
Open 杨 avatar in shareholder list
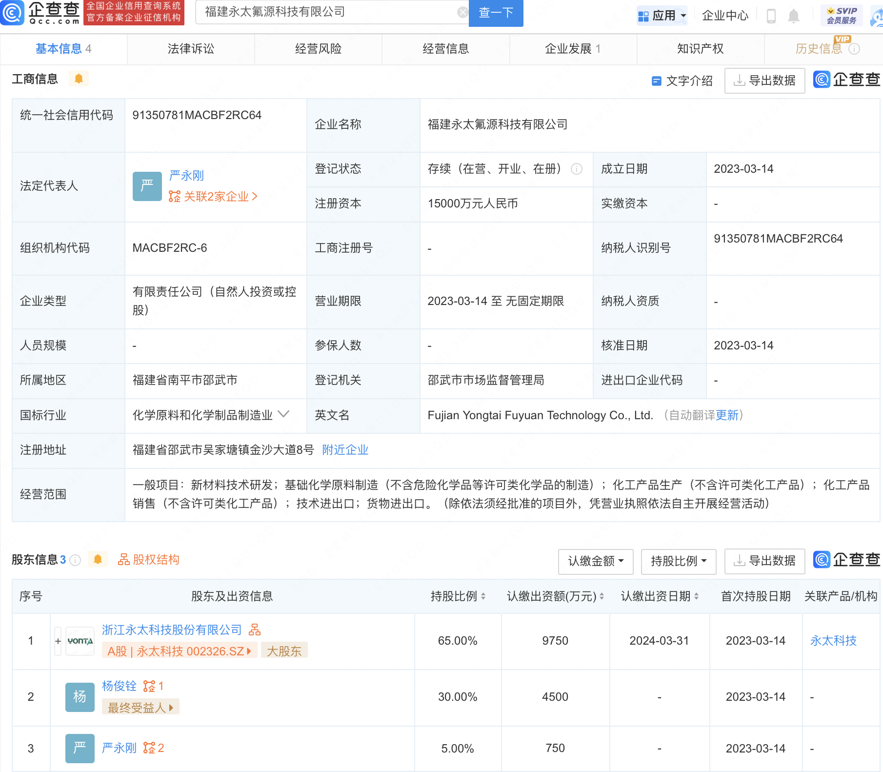80,697
